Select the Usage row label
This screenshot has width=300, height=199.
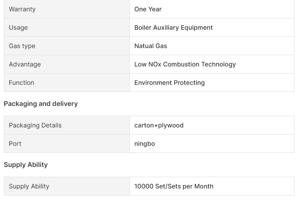tap(18, 27)
